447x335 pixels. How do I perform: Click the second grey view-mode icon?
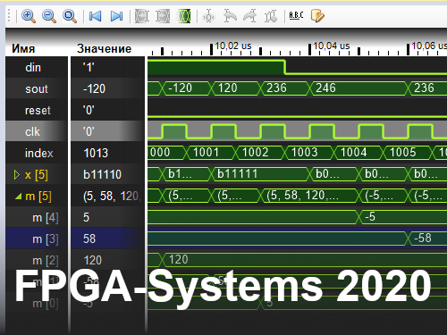[163, 16]
